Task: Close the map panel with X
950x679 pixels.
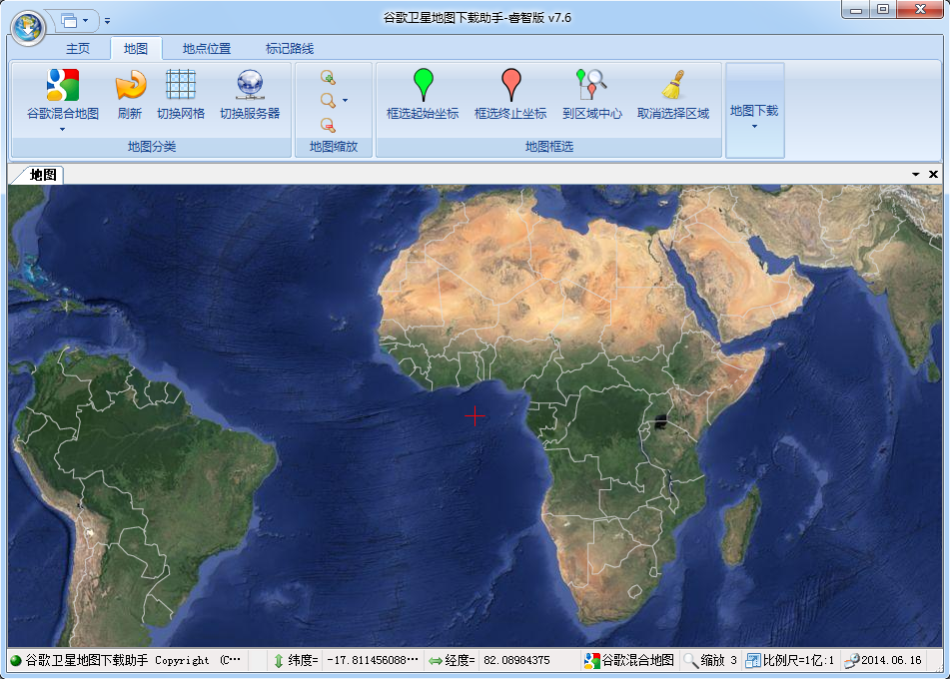Action: tap(934, 175)
